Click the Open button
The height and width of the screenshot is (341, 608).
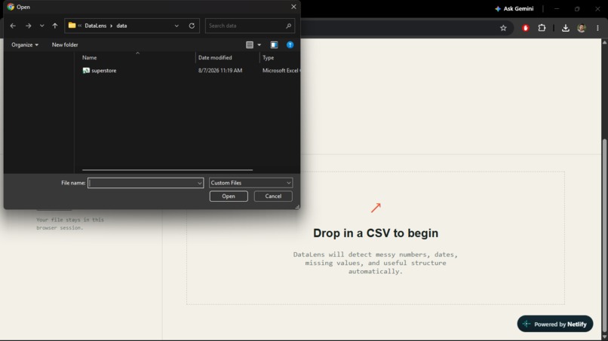[x=229, y=196]
